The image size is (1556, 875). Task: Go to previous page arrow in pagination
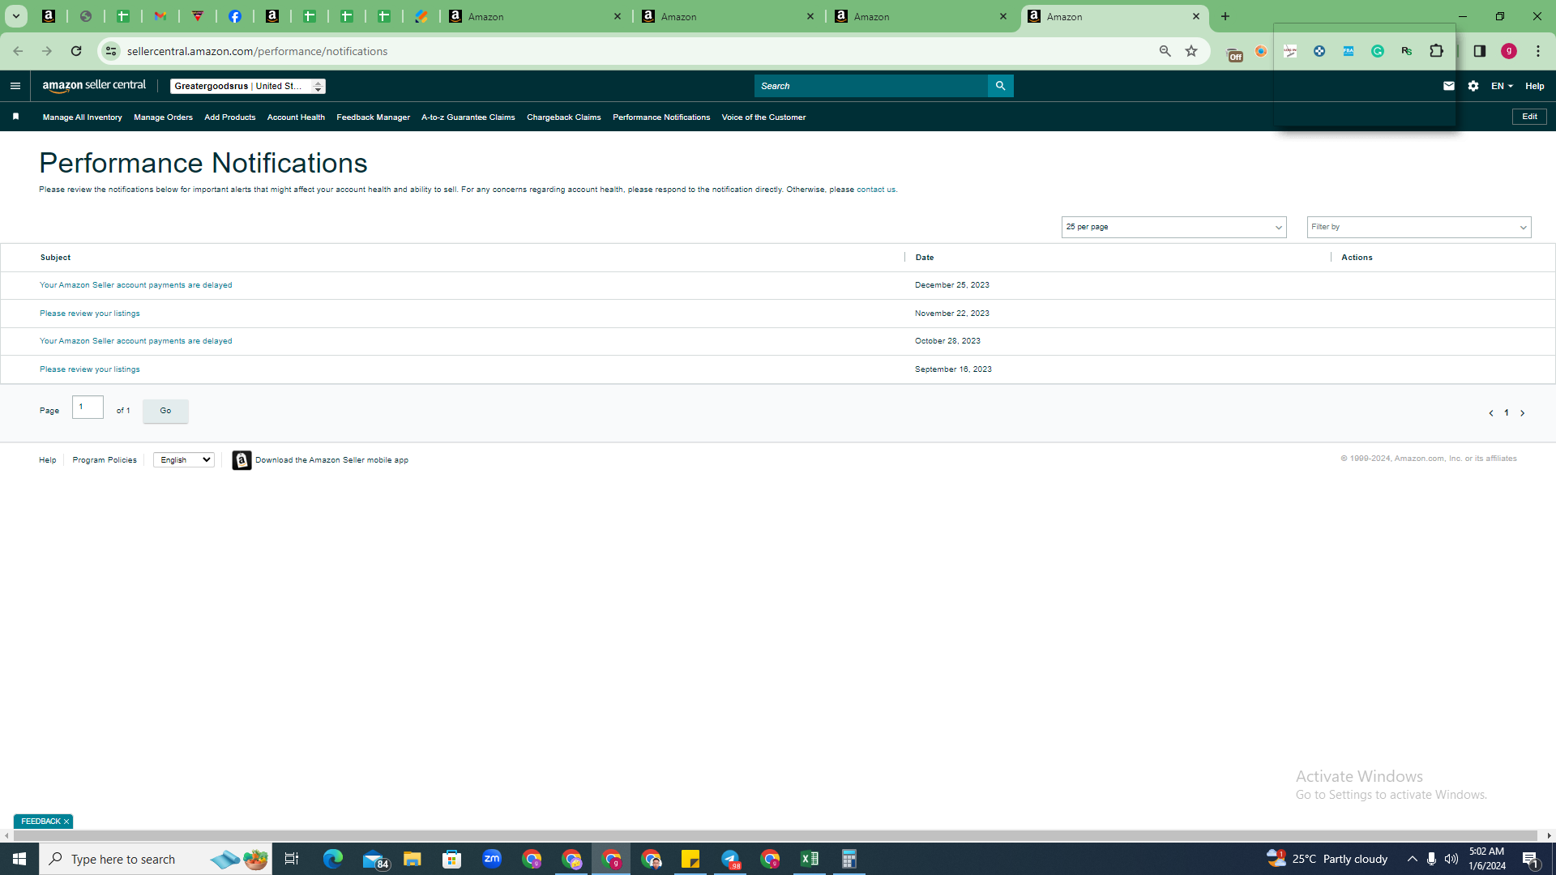1491,413
